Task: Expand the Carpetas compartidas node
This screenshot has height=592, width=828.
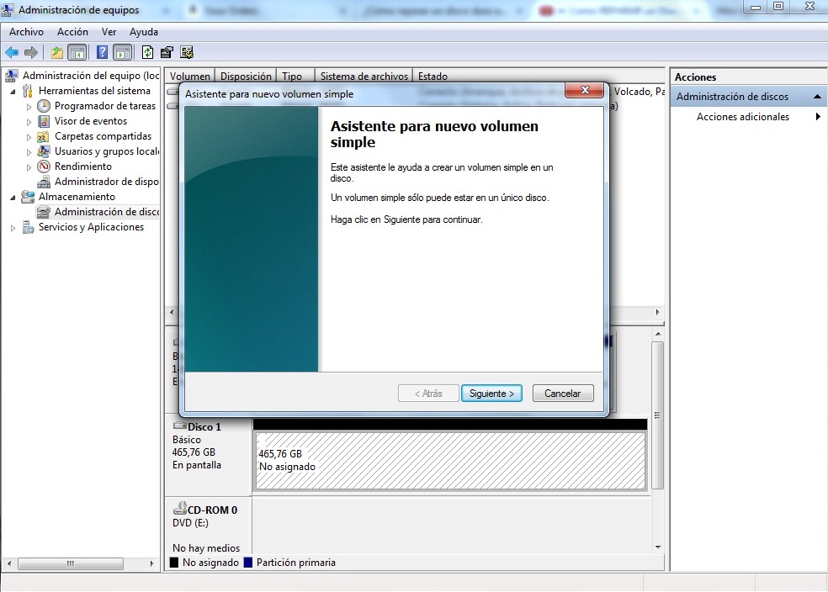Action: pyautogui.click(x=29, y=137)
